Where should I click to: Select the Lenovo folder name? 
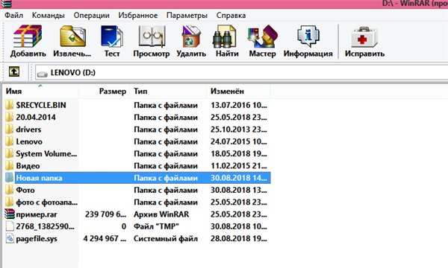tap(29, 141)
